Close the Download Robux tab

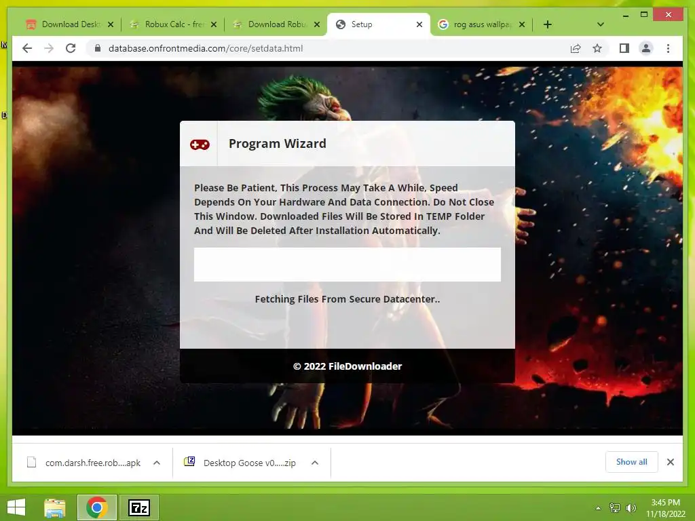click(x=316, y=24)
